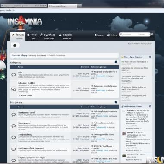Click the Στατιστικά header in Hardware table

coord(85,107)
